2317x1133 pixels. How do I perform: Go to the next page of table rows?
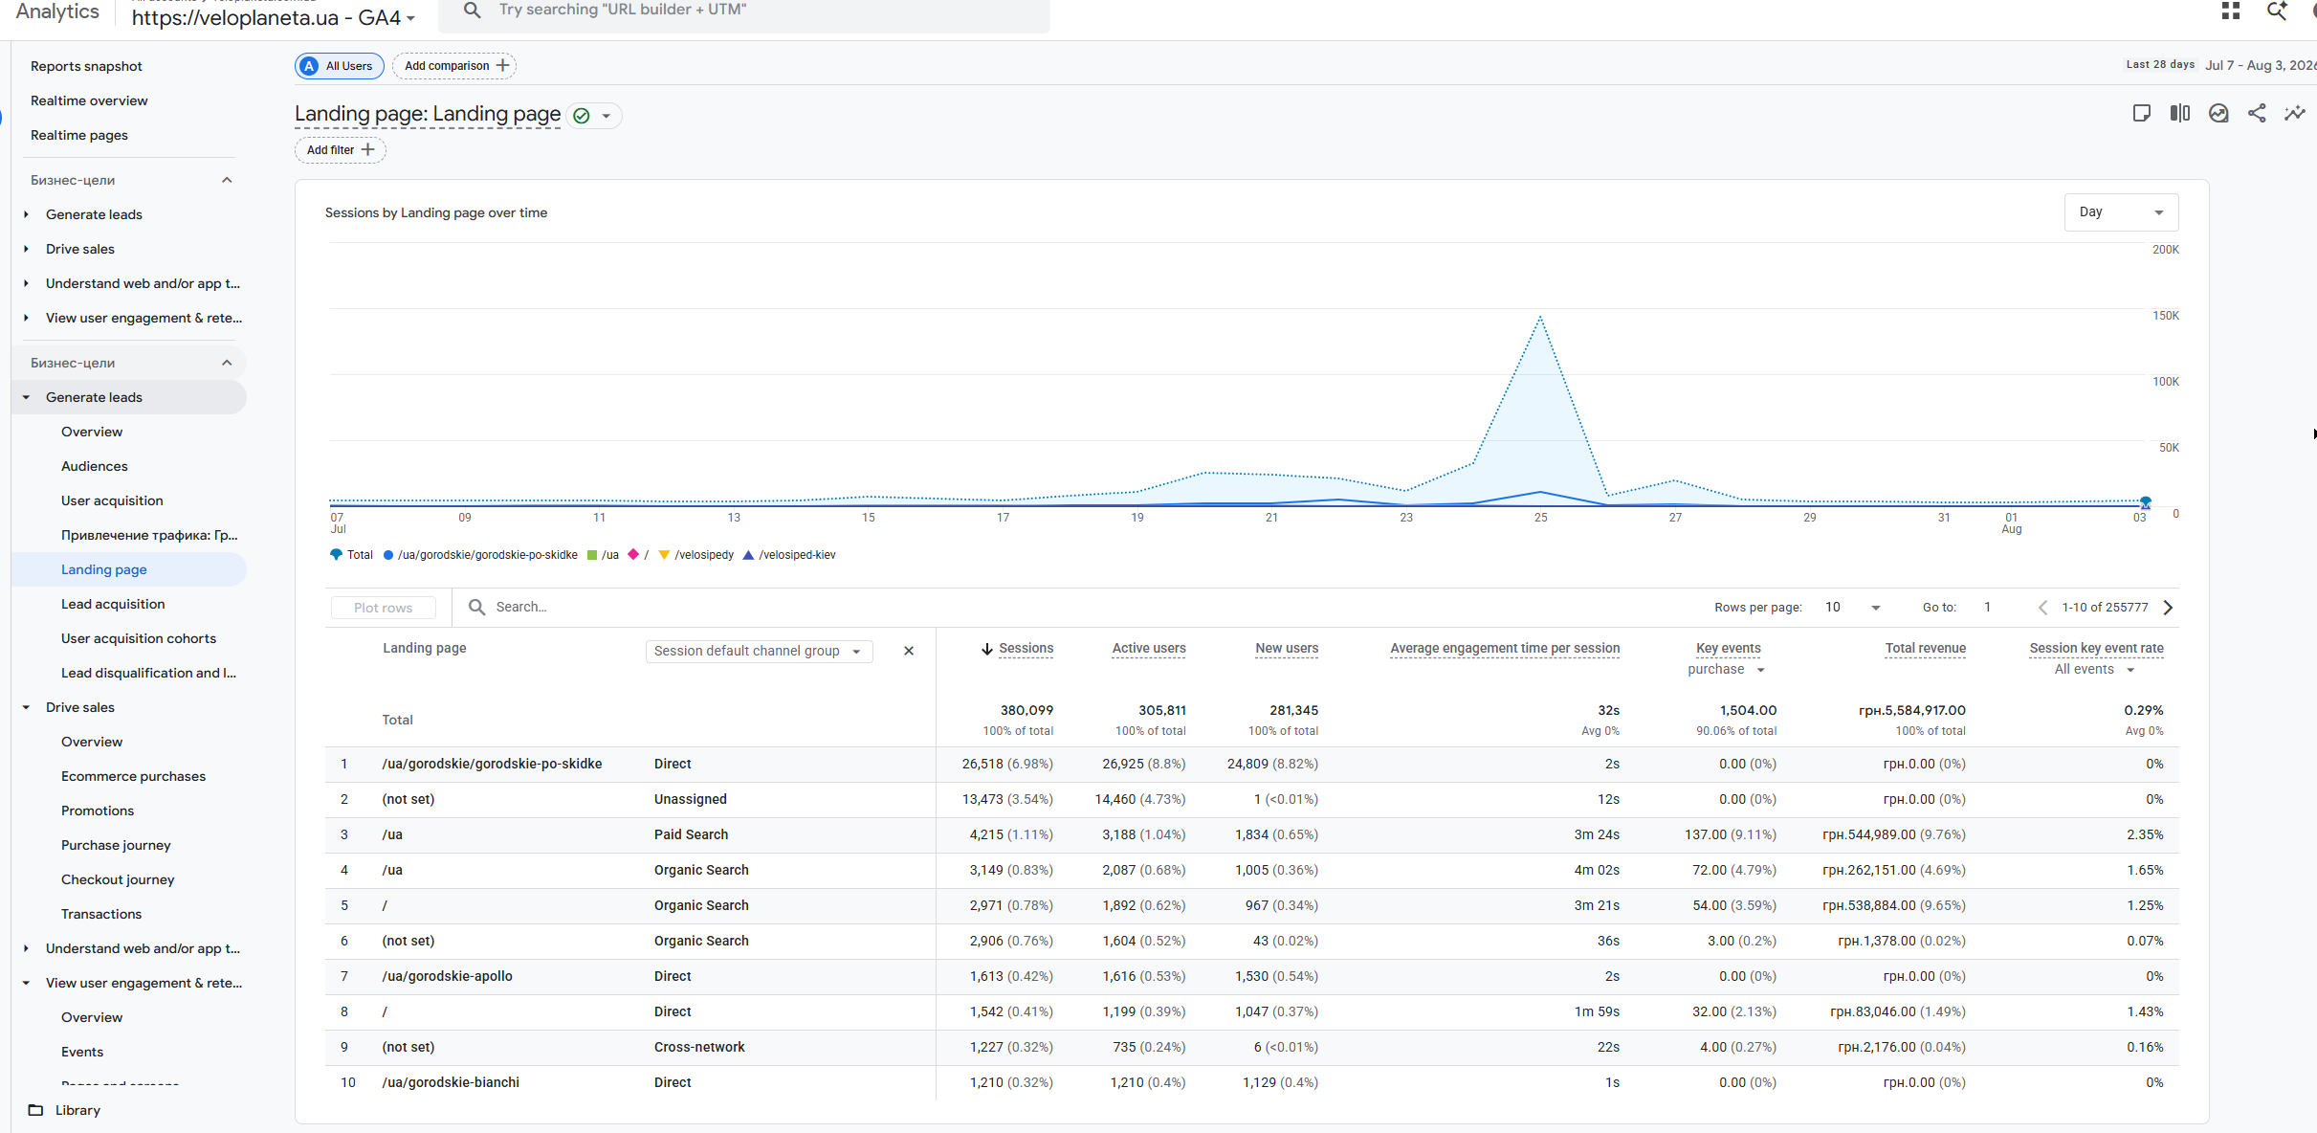pyautogui.click(x=2169, y=608)
